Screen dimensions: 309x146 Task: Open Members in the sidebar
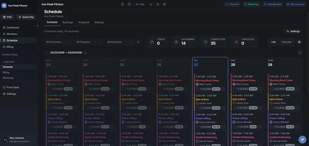pos(18,34)
